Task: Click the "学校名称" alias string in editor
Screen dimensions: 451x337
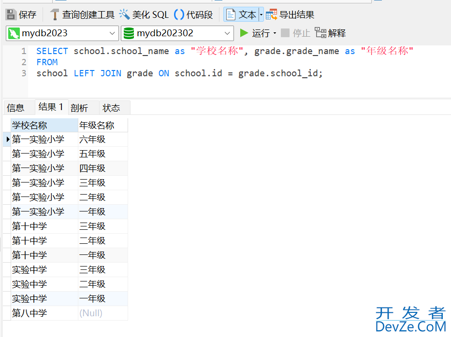Action: (217, 51)
